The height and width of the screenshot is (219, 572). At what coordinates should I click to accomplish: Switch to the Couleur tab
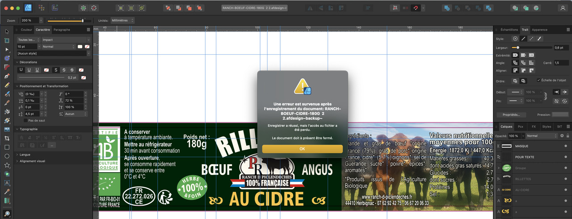tap(26, 30)
